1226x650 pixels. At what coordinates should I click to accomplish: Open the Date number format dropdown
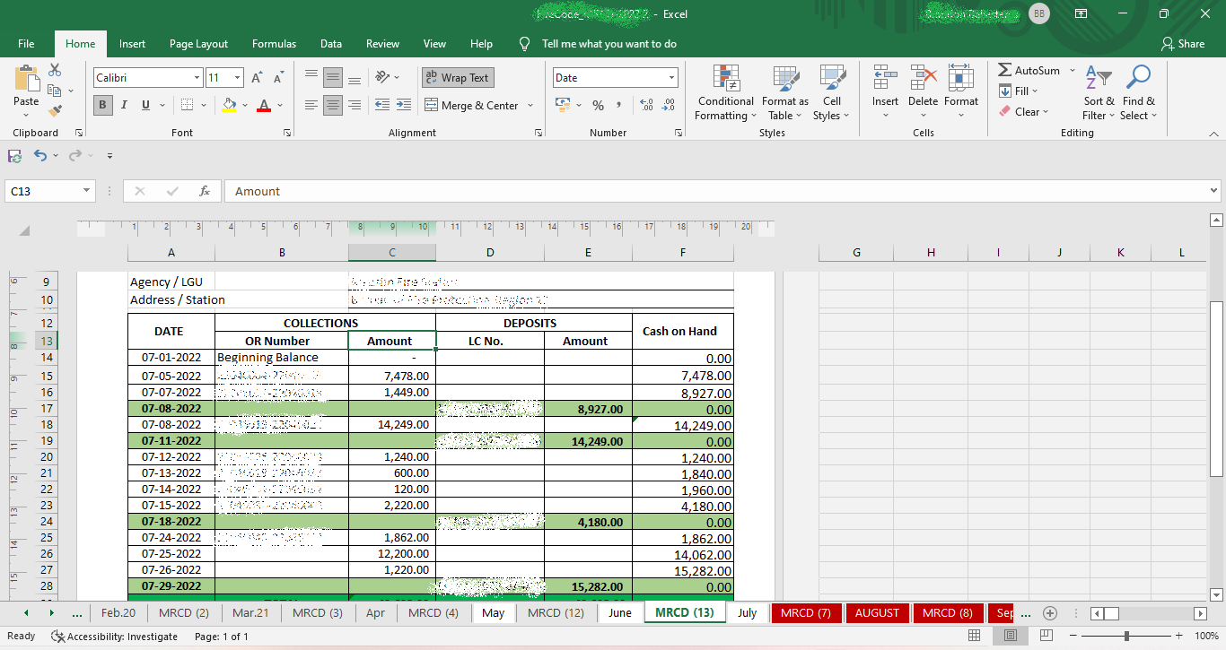pos(671,78)
